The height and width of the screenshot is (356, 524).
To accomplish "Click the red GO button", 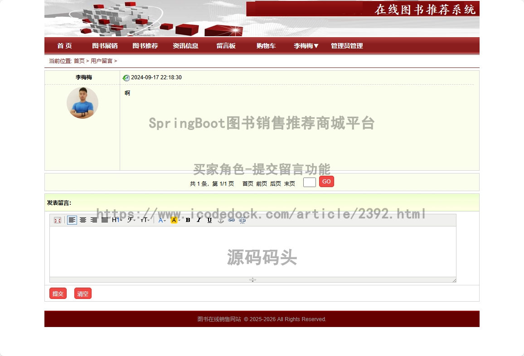I will click(326, 181).
